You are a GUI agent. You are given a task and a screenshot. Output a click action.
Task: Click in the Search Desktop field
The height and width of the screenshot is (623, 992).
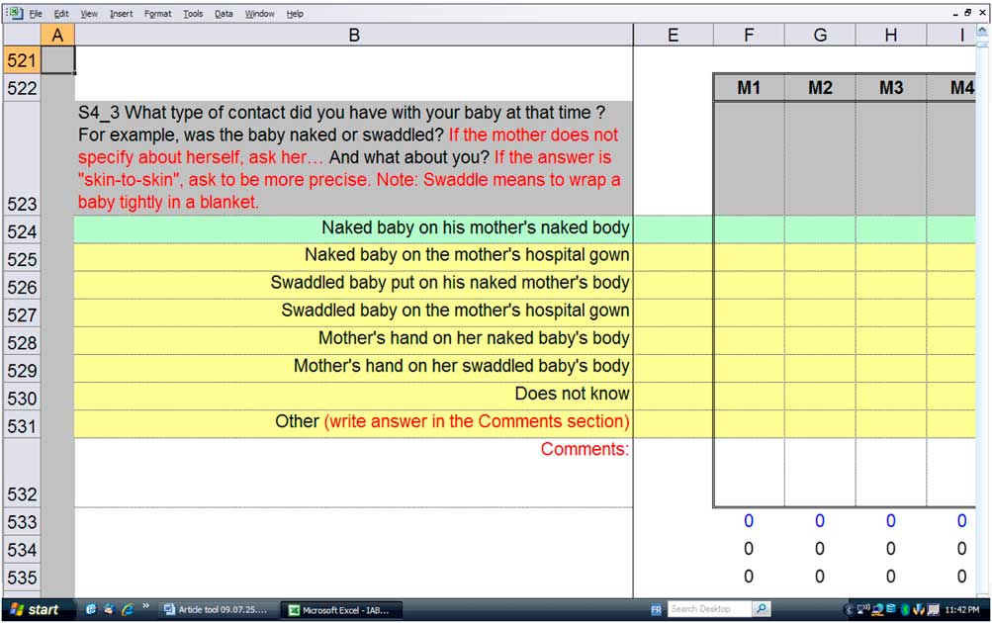707,609
